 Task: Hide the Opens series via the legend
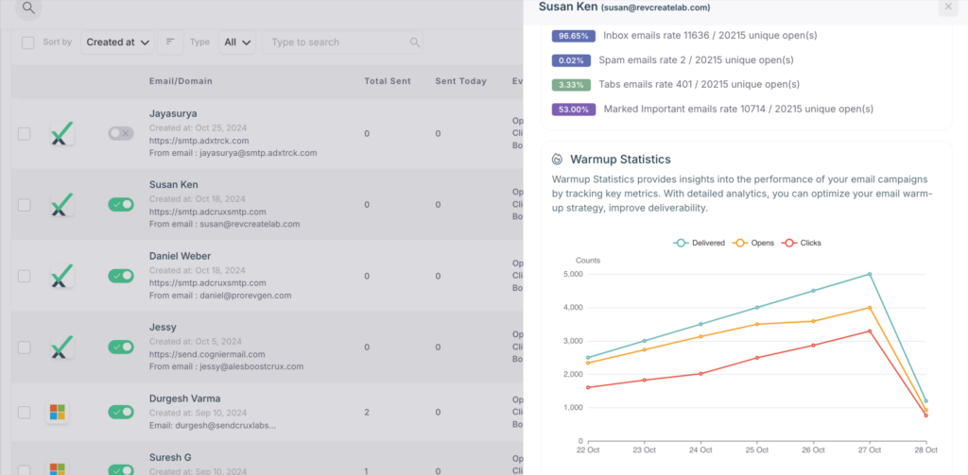click(x=754, y=243)
